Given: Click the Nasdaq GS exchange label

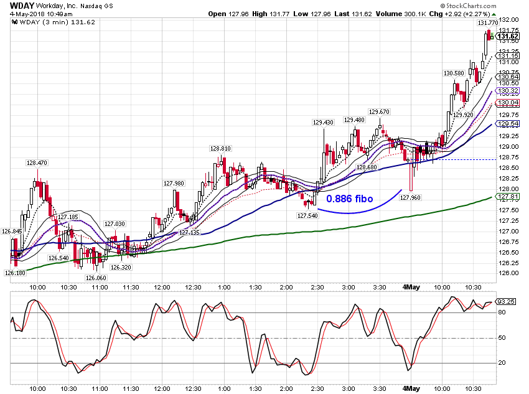Looking at the screenshot, I should [x=96, y=6].
